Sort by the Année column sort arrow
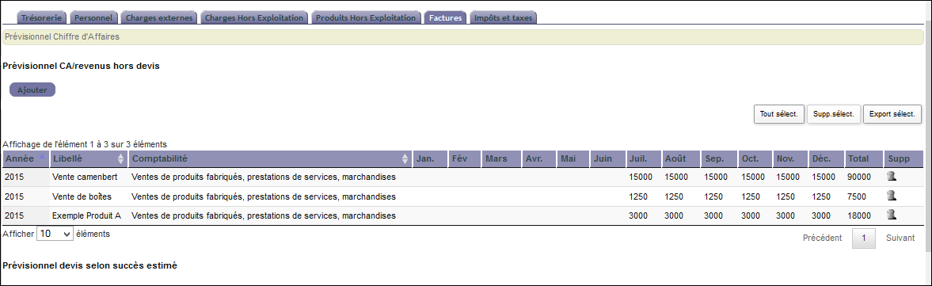Viewport: 932px width, 286px height. 42,158
